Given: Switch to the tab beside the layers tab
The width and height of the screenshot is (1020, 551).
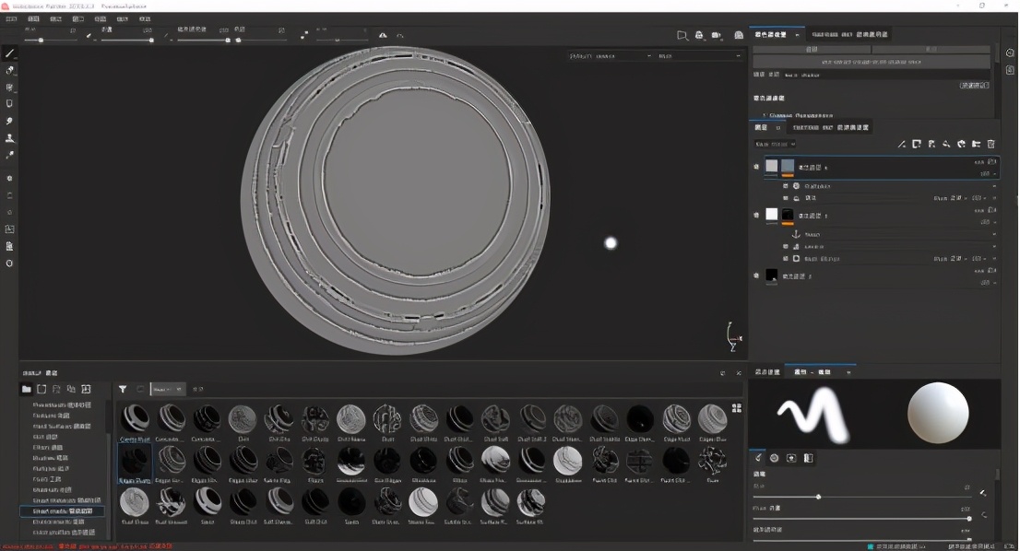Looking at the screenshot, I should coord(830,127).
